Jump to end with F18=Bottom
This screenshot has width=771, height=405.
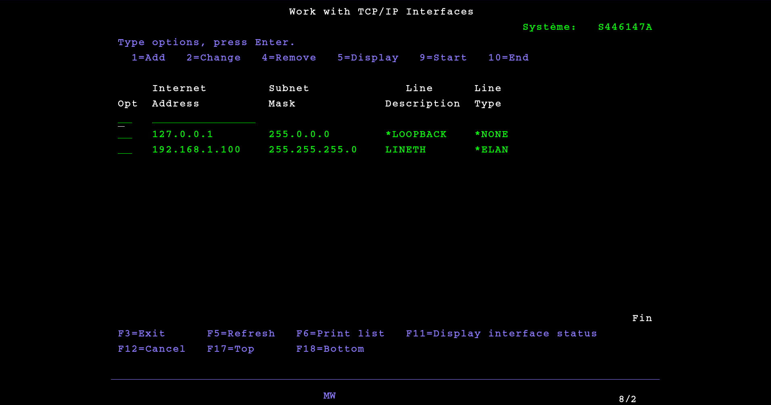tap(330, 349)
